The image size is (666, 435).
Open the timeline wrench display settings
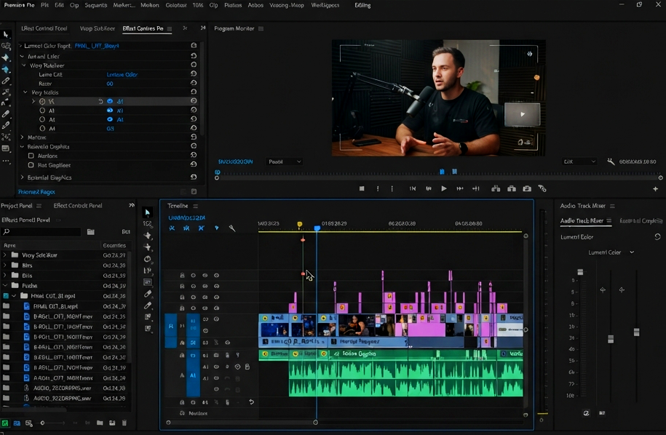point(232,228)
